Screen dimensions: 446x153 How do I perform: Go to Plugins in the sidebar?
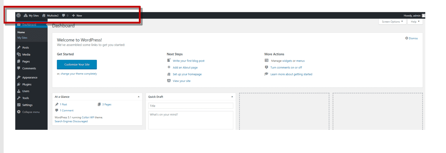27,84
